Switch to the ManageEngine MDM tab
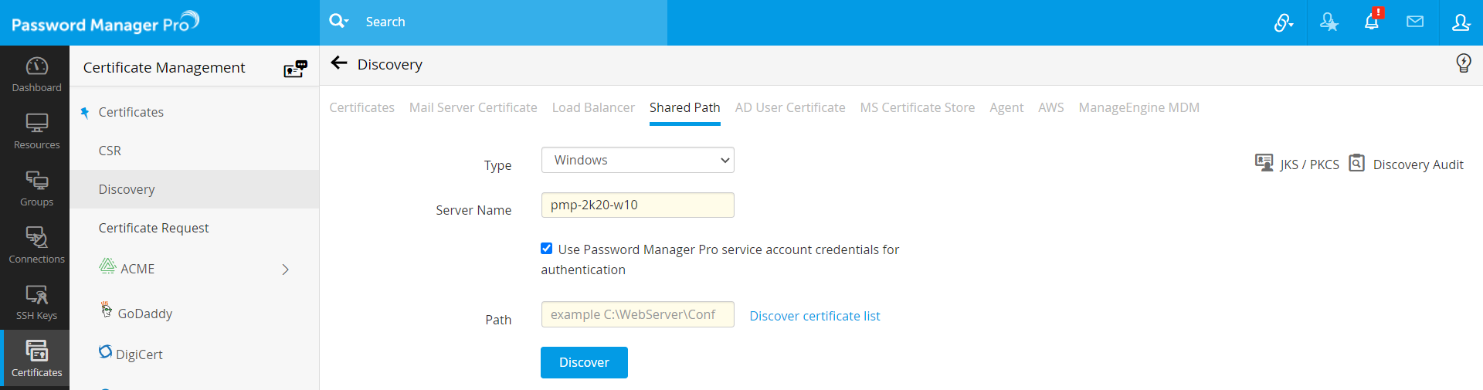 coord(1139,107)
